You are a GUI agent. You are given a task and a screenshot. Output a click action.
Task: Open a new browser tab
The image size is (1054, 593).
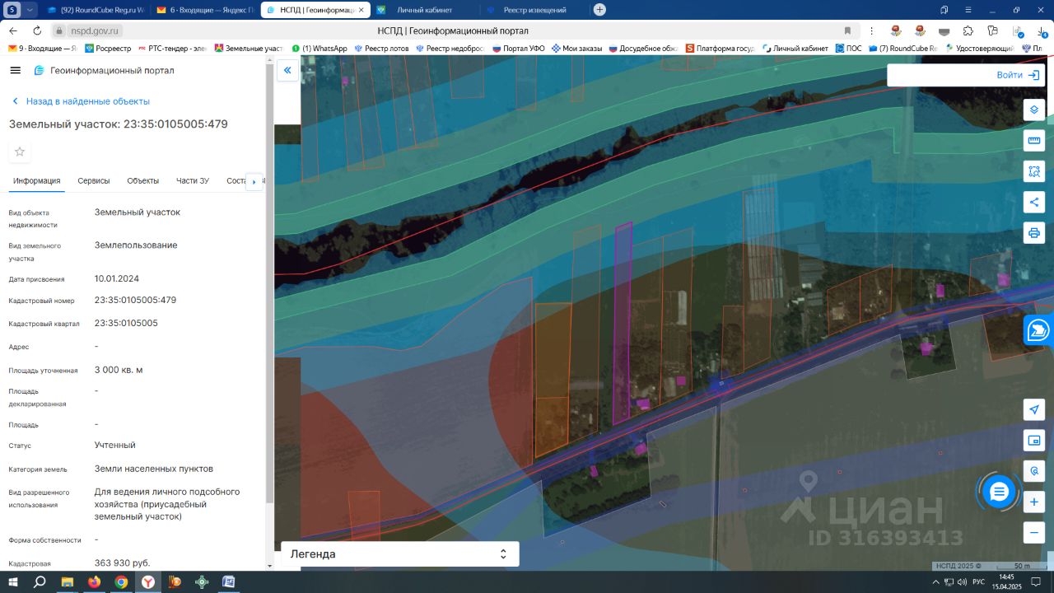pos(599,10)
